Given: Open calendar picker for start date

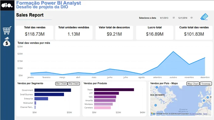Looking at the screenshot, I should (x=174, y=18).
